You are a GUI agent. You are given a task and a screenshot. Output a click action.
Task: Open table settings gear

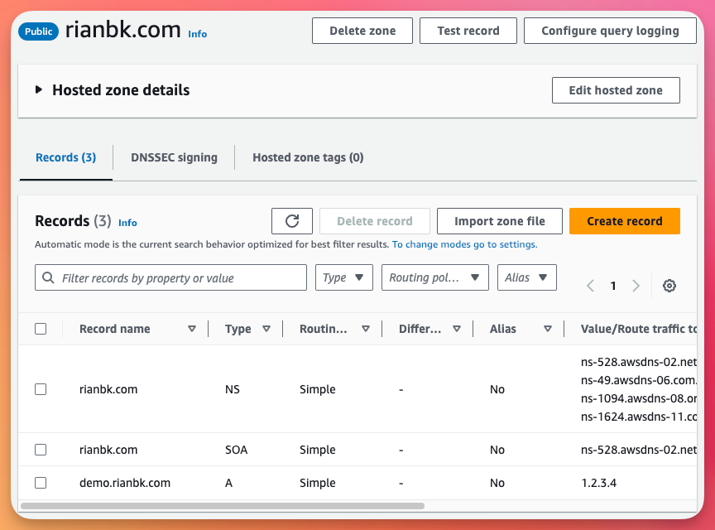[669, 286]
